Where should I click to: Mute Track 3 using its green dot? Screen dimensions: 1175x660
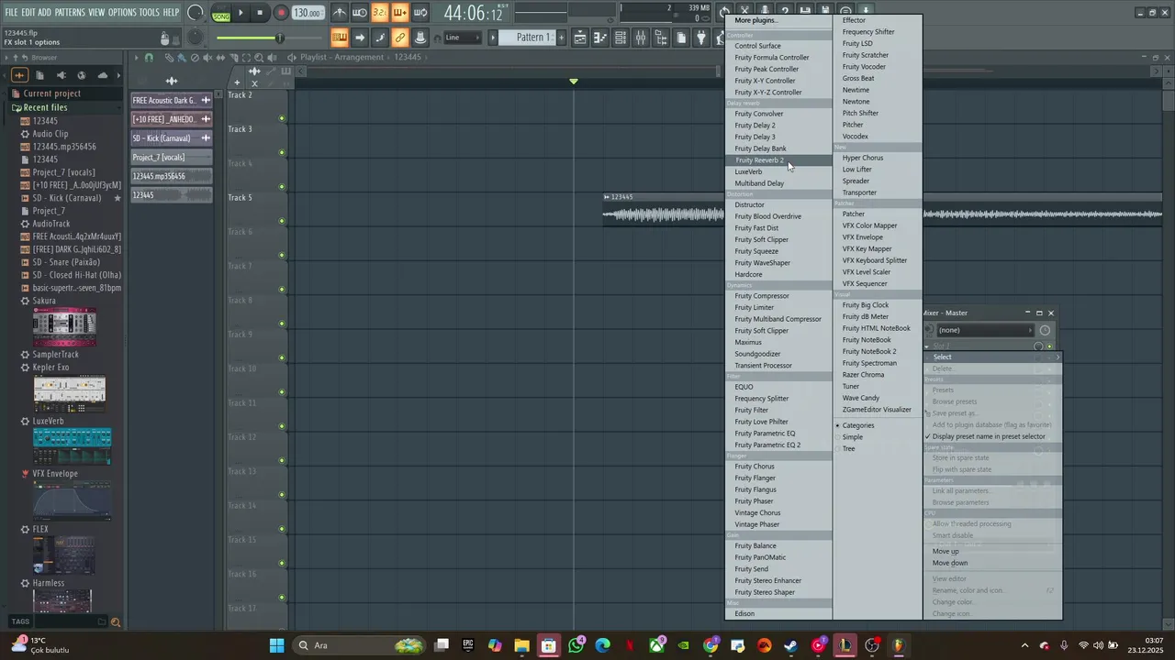point(282,152)
